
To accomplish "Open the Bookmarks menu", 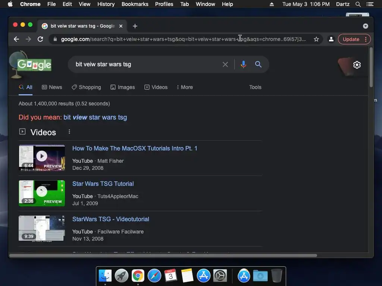I will [135, 4].
